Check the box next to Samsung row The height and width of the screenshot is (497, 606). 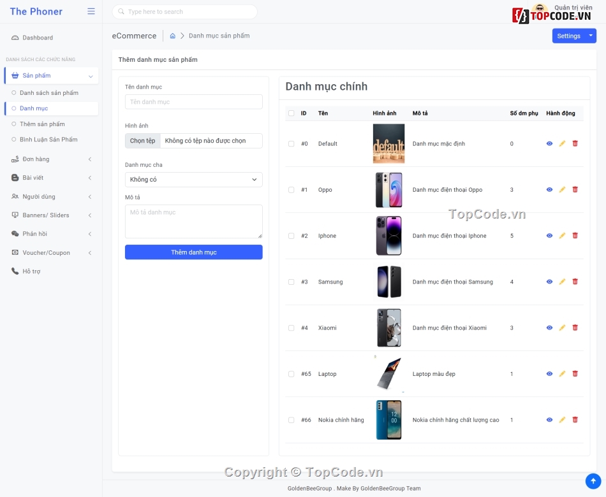[292, 282]
